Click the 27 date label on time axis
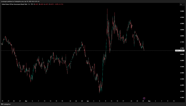The image size is (186, 106). pos(20,101)
